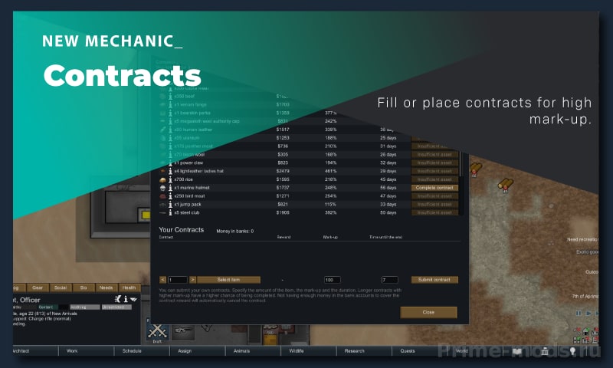Click Insufficient asset button for x5 steel club

pos(434,212)
